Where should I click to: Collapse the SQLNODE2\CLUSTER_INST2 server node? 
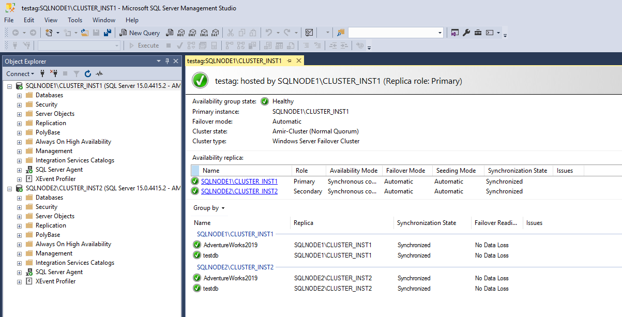coord(9,188)
